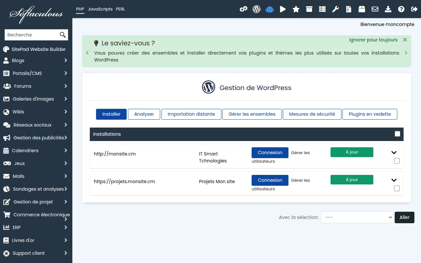Click 'À jour' status for projets.monsite.cm
421x263 pixels.
352,180
